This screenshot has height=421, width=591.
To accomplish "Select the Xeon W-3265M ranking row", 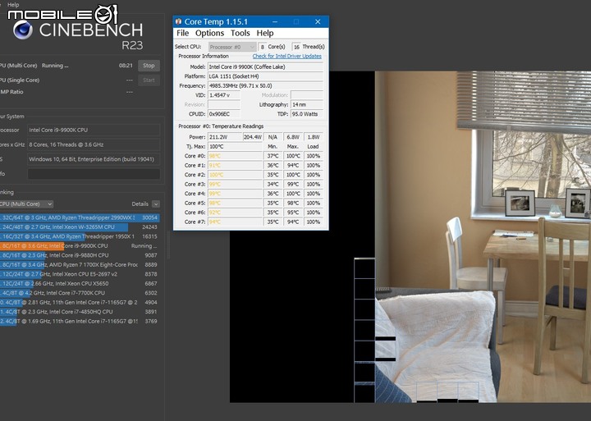I will pos(80,227).
